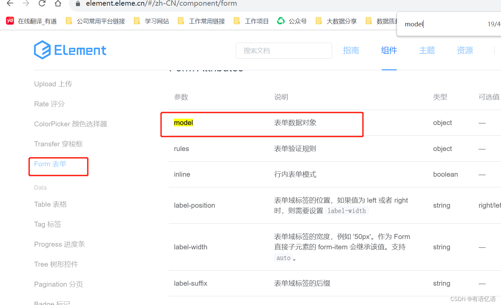Click the 类型 column header
The image size is (501, 305).
coord(440,97)
